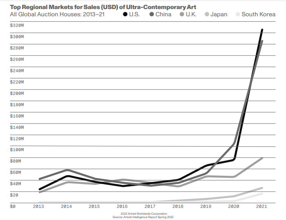Click the $200M y-axis label
This screenshot has height=220, width=286.
pyautogui.click(x=17, y=93)
